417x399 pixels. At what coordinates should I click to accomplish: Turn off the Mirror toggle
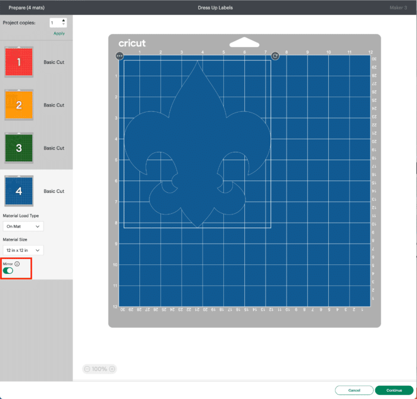[8, 271]
